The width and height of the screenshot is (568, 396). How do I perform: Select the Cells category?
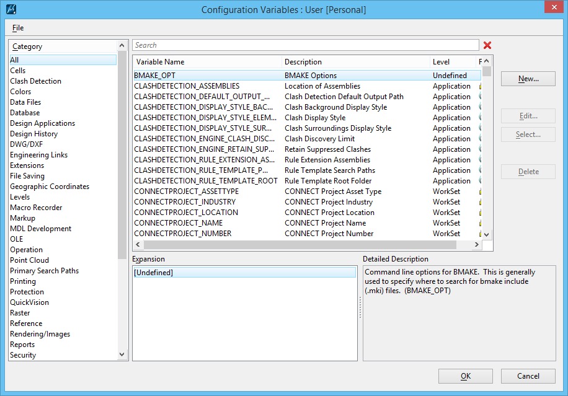(63, 71)
